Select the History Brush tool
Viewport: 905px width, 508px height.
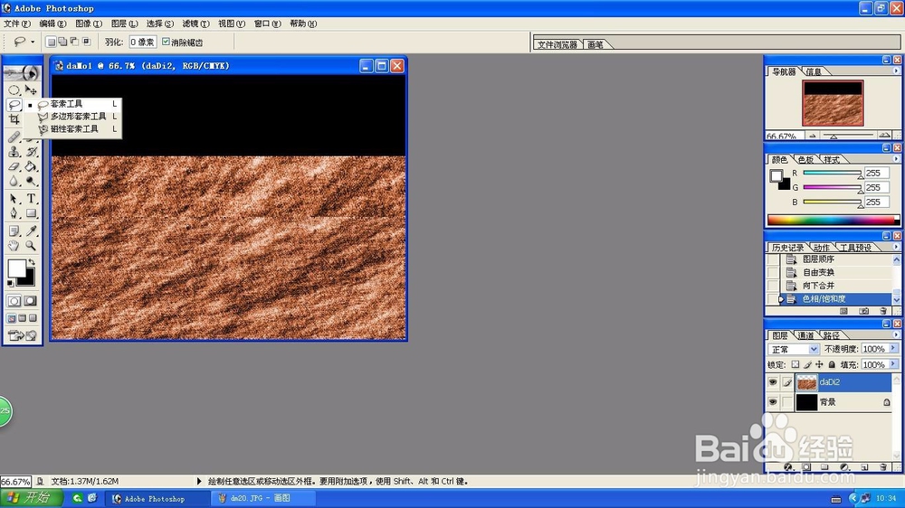pyautogui.click(x=31, y=152)
